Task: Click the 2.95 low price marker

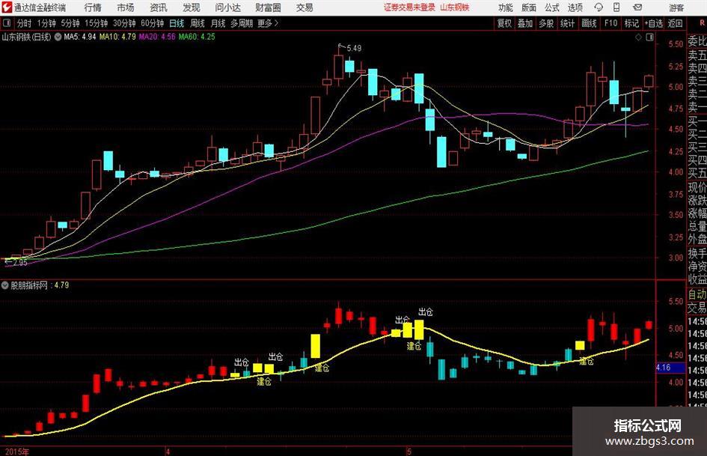Action: click(20, 262)
